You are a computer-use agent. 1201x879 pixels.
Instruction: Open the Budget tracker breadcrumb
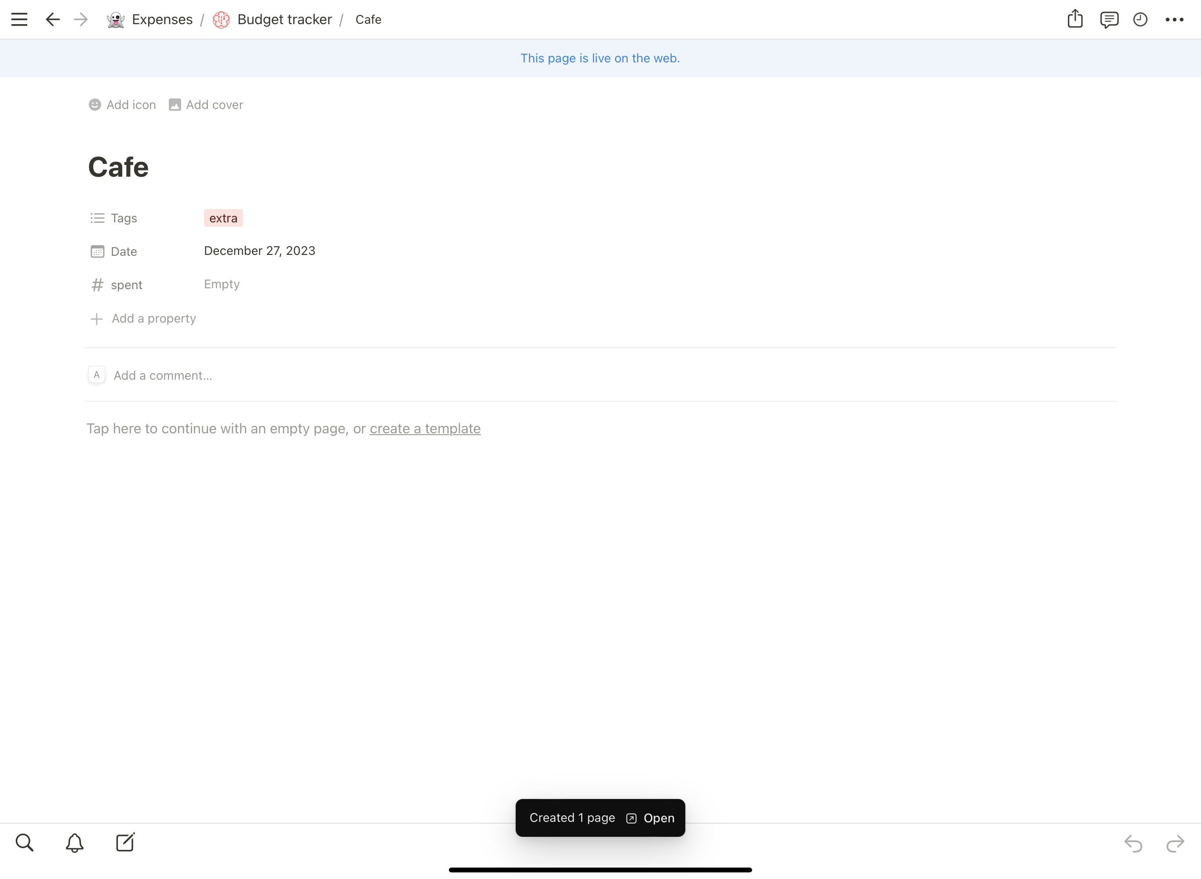(284, 20)
